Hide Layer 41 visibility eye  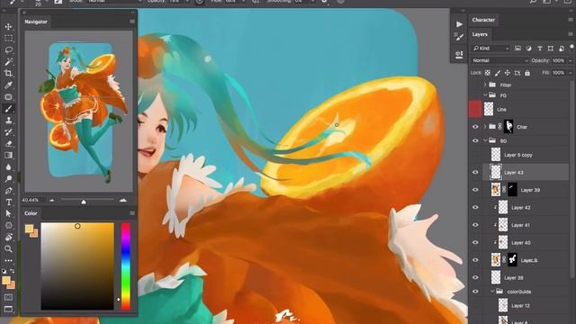point(475,225)
